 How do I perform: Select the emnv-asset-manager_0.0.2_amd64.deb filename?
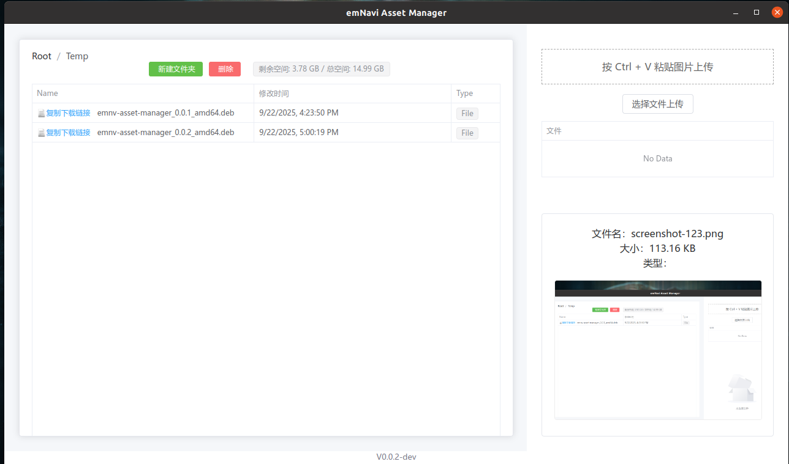click(165, 133)
